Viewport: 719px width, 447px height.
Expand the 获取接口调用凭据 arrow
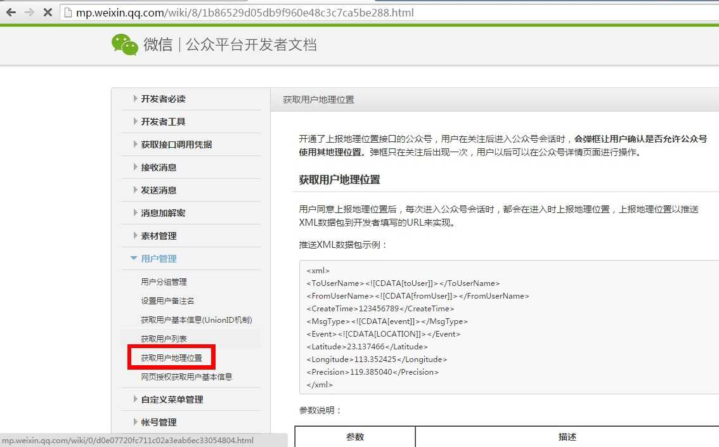coord(135,144)
